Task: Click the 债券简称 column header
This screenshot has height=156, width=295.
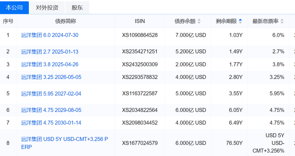Action: tap(66, 21)
